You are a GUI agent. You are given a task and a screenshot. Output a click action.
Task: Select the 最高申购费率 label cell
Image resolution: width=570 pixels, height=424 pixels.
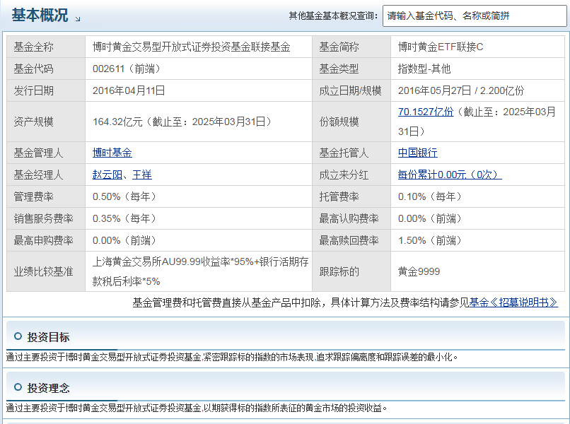(46, 240)
